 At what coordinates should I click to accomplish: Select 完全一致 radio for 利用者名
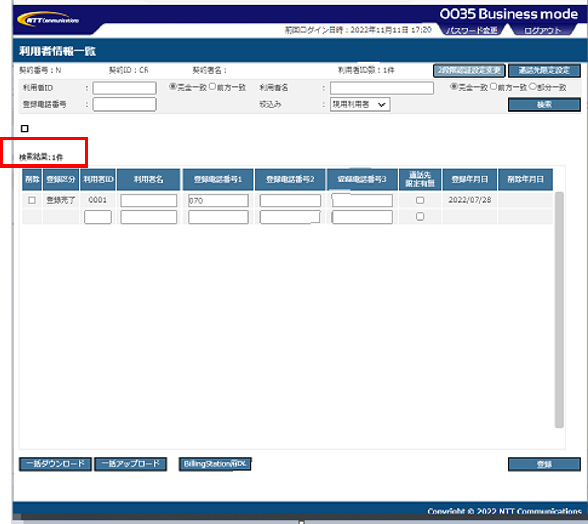454,86
